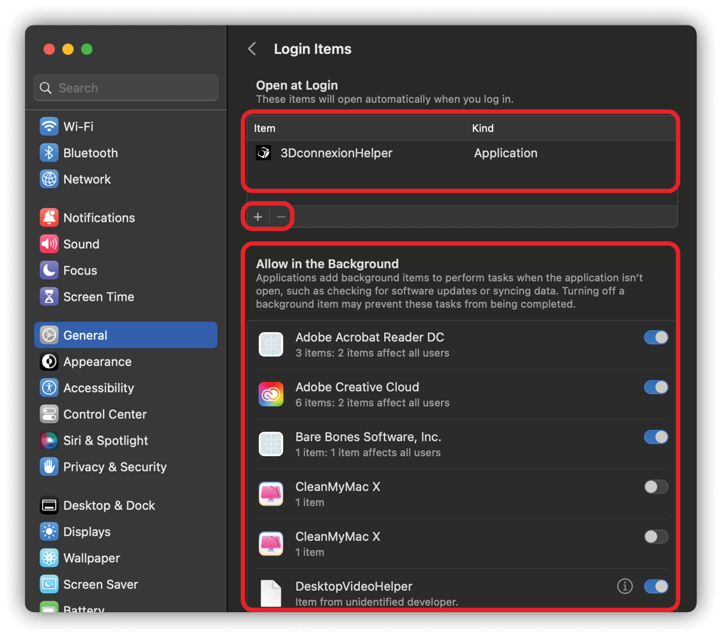This screenshot has width=722, height=637.
Task: Click the Adobe Creative Cloud icon
Action: pyautogui.click(x=271, y=394)
